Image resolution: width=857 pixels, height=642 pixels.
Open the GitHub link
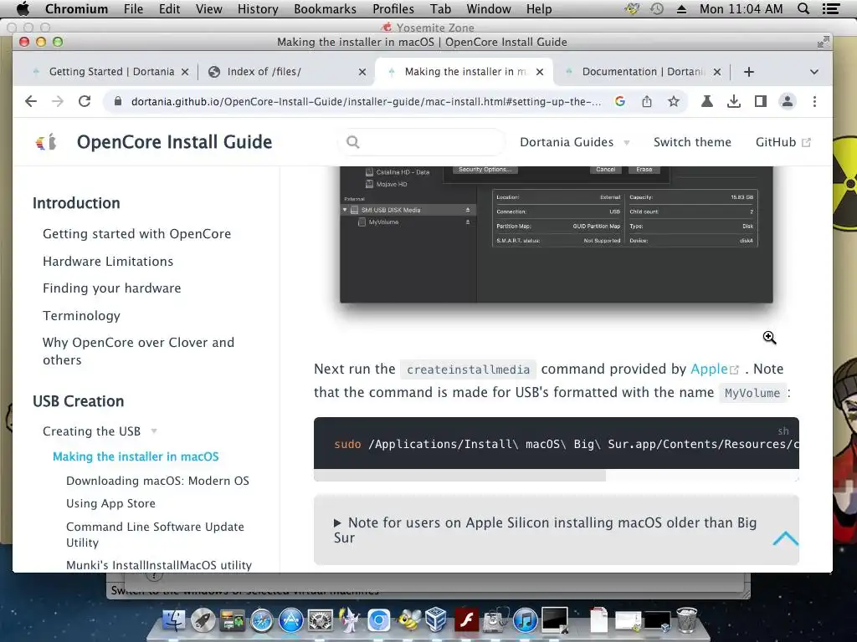[x=783, y=142]
